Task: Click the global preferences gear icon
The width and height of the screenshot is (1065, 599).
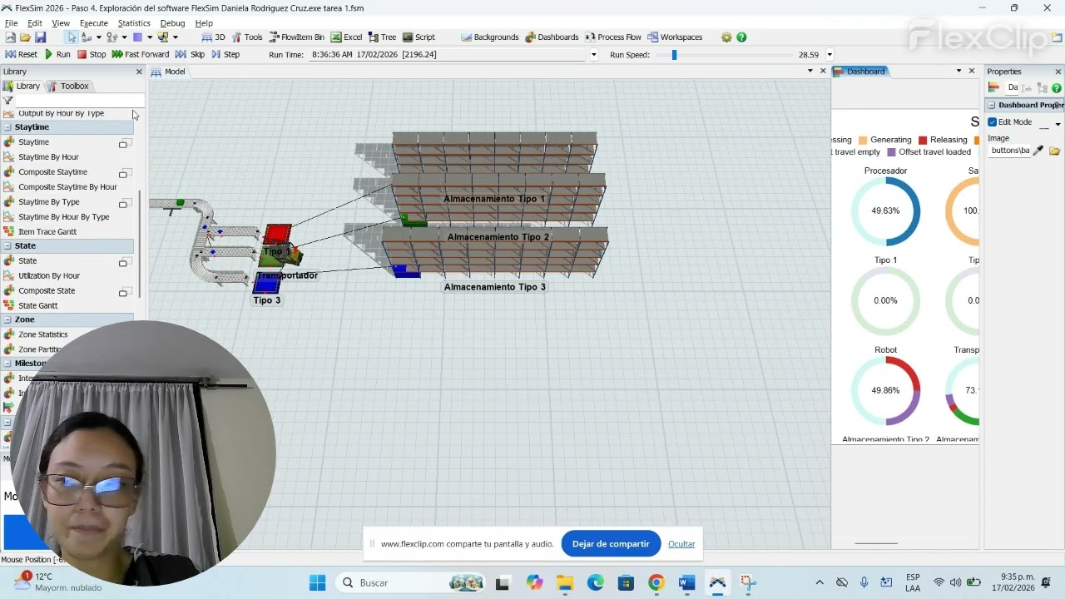Action: (x=726, y=37)
